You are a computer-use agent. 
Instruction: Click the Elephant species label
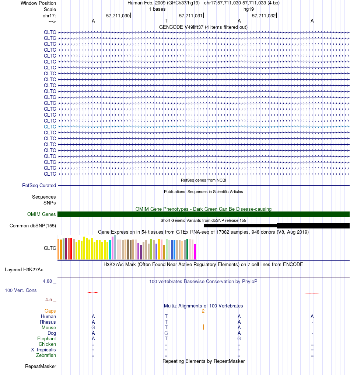click(x=46, y=338)
